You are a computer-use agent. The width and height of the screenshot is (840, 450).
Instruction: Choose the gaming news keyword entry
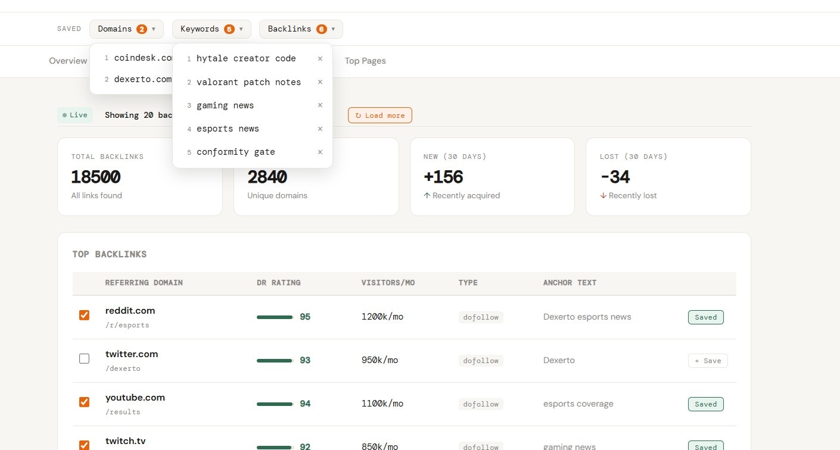tap(225, 105)
